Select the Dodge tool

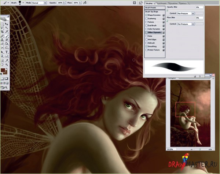pos(7,48)
